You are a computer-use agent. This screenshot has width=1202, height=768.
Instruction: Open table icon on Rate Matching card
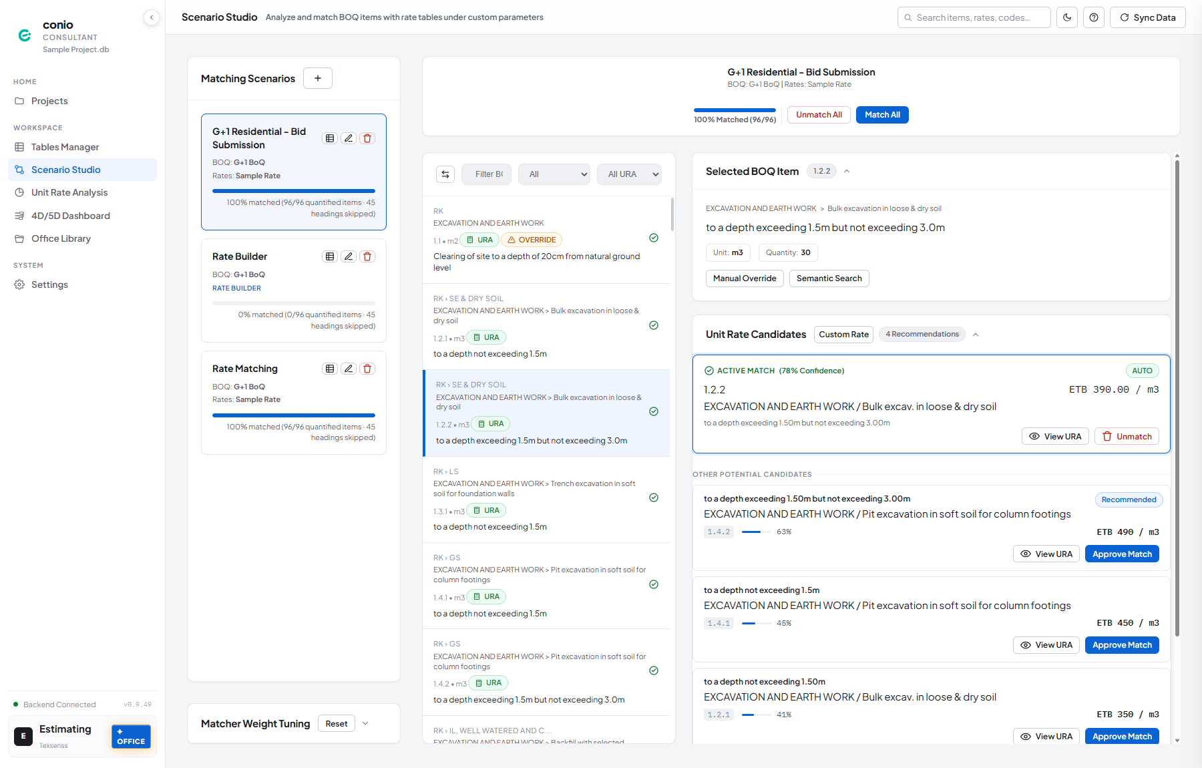point(330,369)
